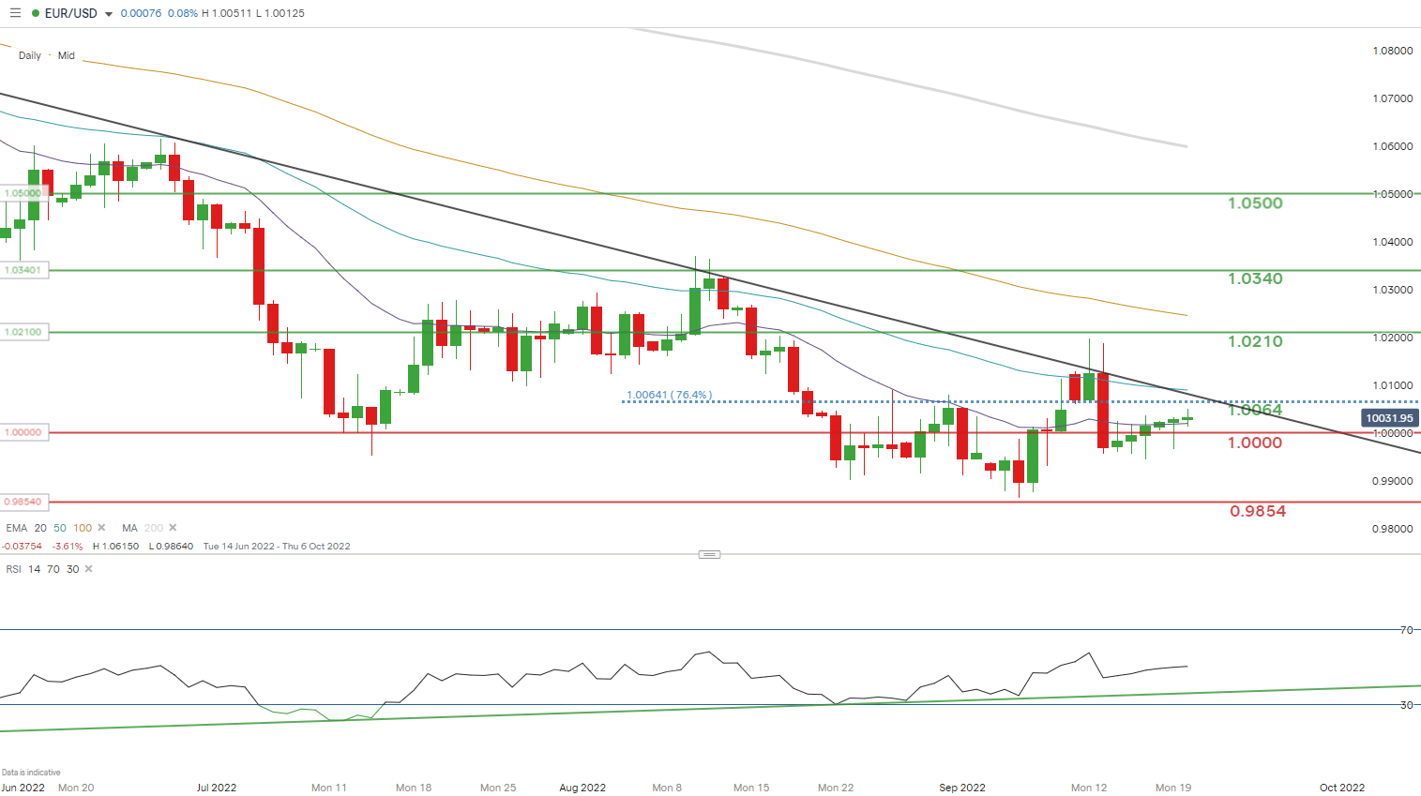Click the current price tag 10031.95
The height and width of the screenshot is (796, 1421).
coord(1389,418)
